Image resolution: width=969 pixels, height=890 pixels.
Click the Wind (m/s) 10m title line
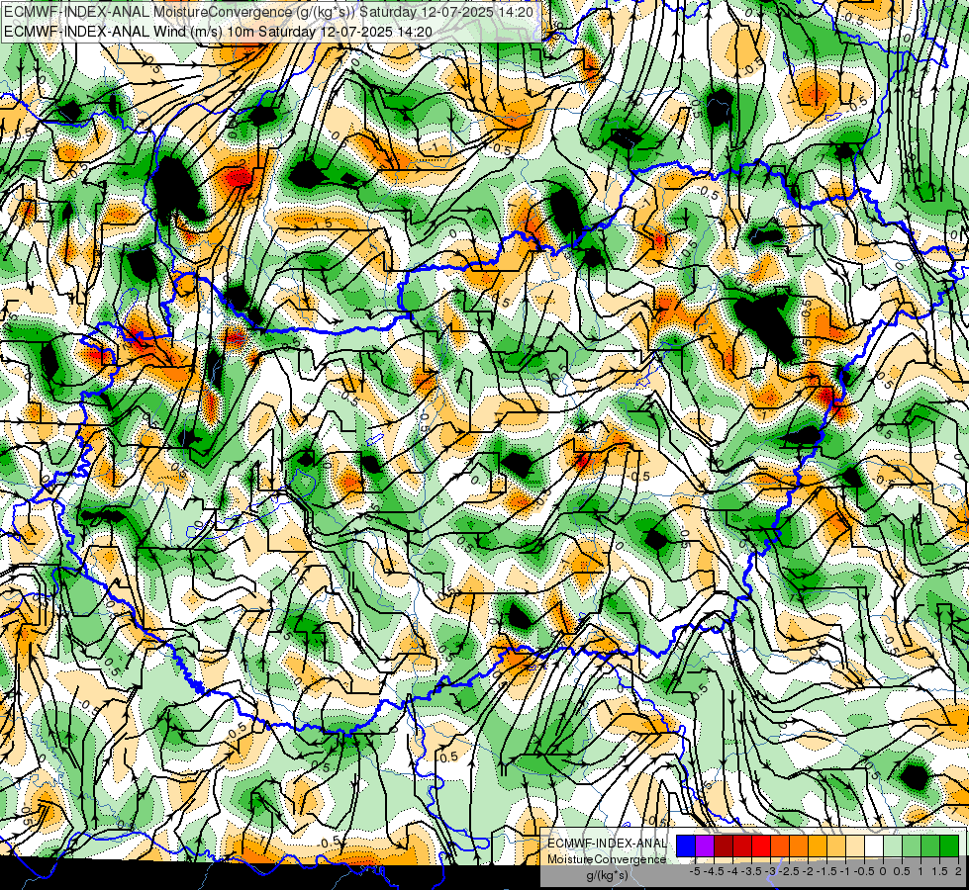(x=218, y=32)
